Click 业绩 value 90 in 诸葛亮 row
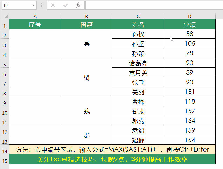The width and height of the screenshot is (223, 169). pos(190,63)
